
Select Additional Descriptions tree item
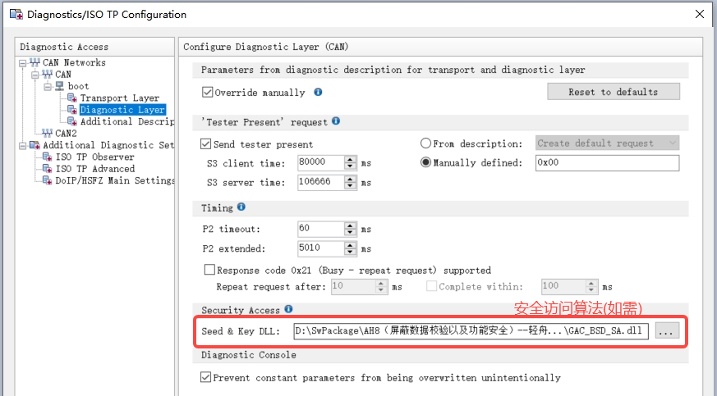pyautogui.click(x=126, y=122)
